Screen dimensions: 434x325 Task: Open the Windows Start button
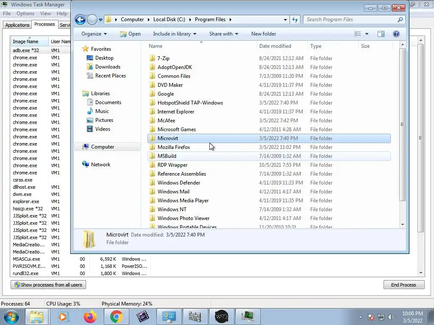pos(11,317)
